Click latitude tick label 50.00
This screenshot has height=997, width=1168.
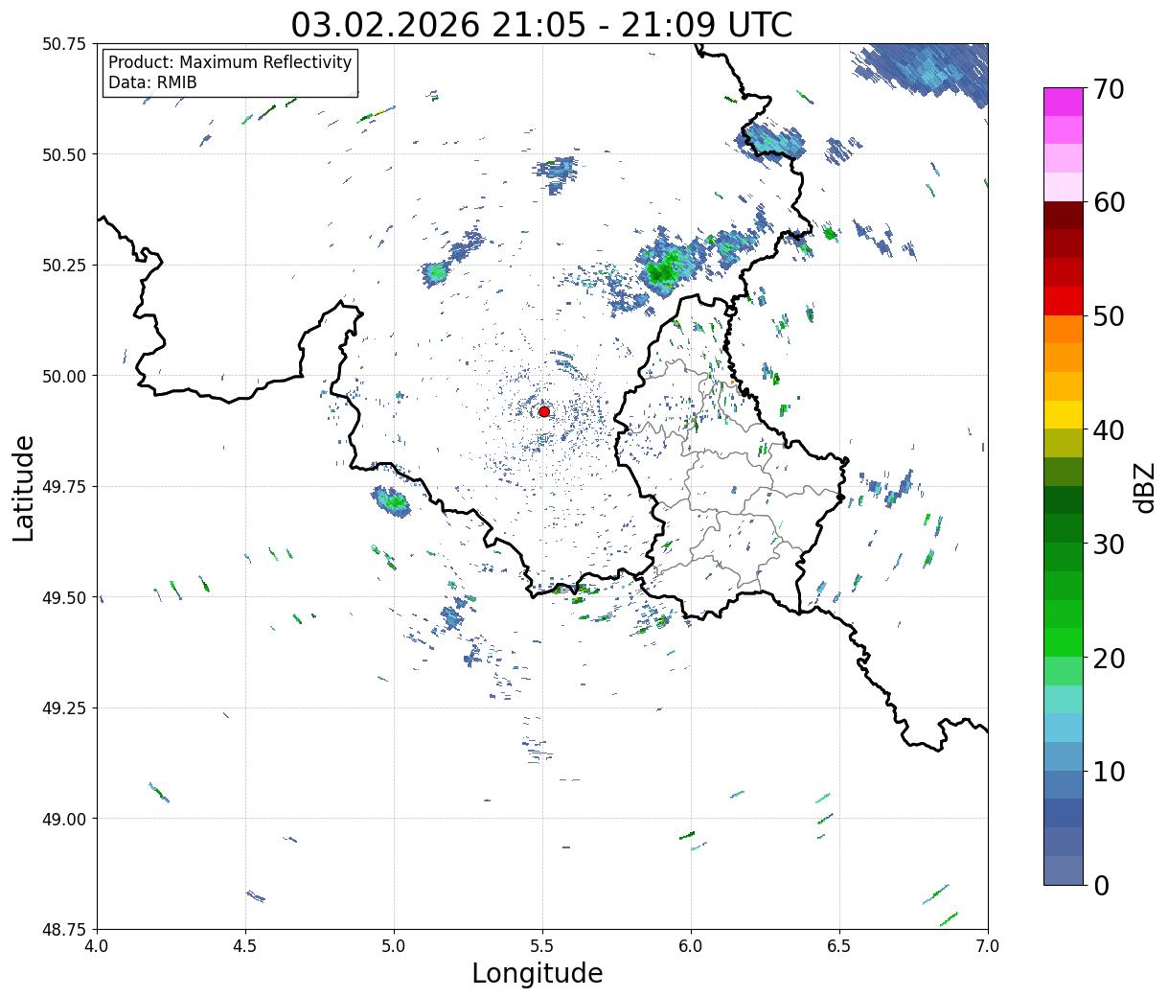click(x=64, y=376)
